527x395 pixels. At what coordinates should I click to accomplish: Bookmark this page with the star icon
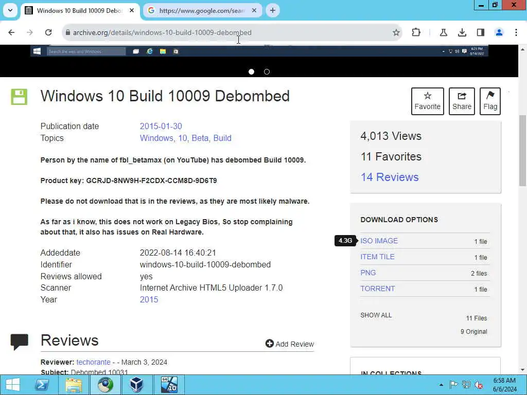click(396, 32)
